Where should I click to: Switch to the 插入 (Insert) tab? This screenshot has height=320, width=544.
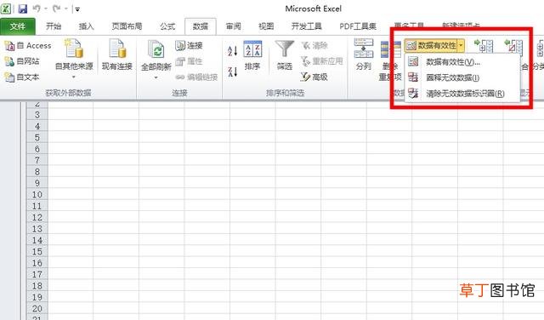pyautogui.click(x=87, y=26)
